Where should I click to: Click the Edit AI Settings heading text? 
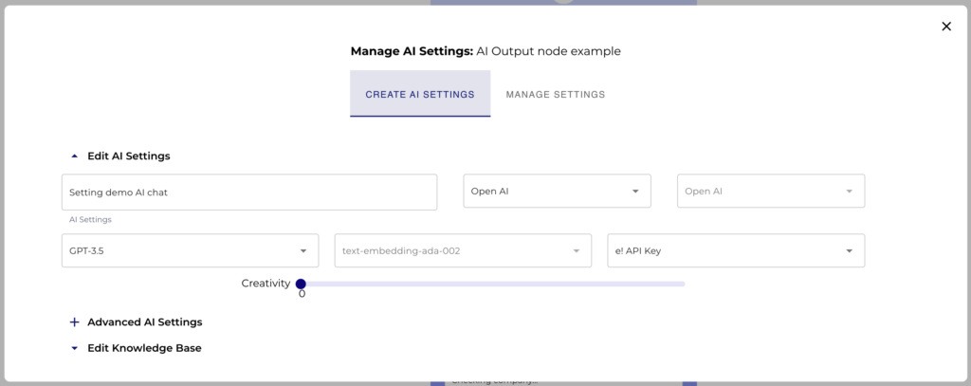[x=129, y=156]
